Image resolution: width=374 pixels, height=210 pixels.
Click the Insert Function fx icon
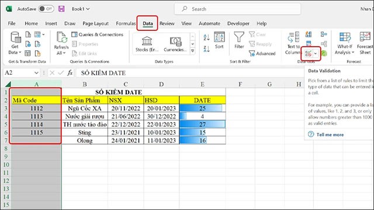pyautogui.click(x=70, y=72)
